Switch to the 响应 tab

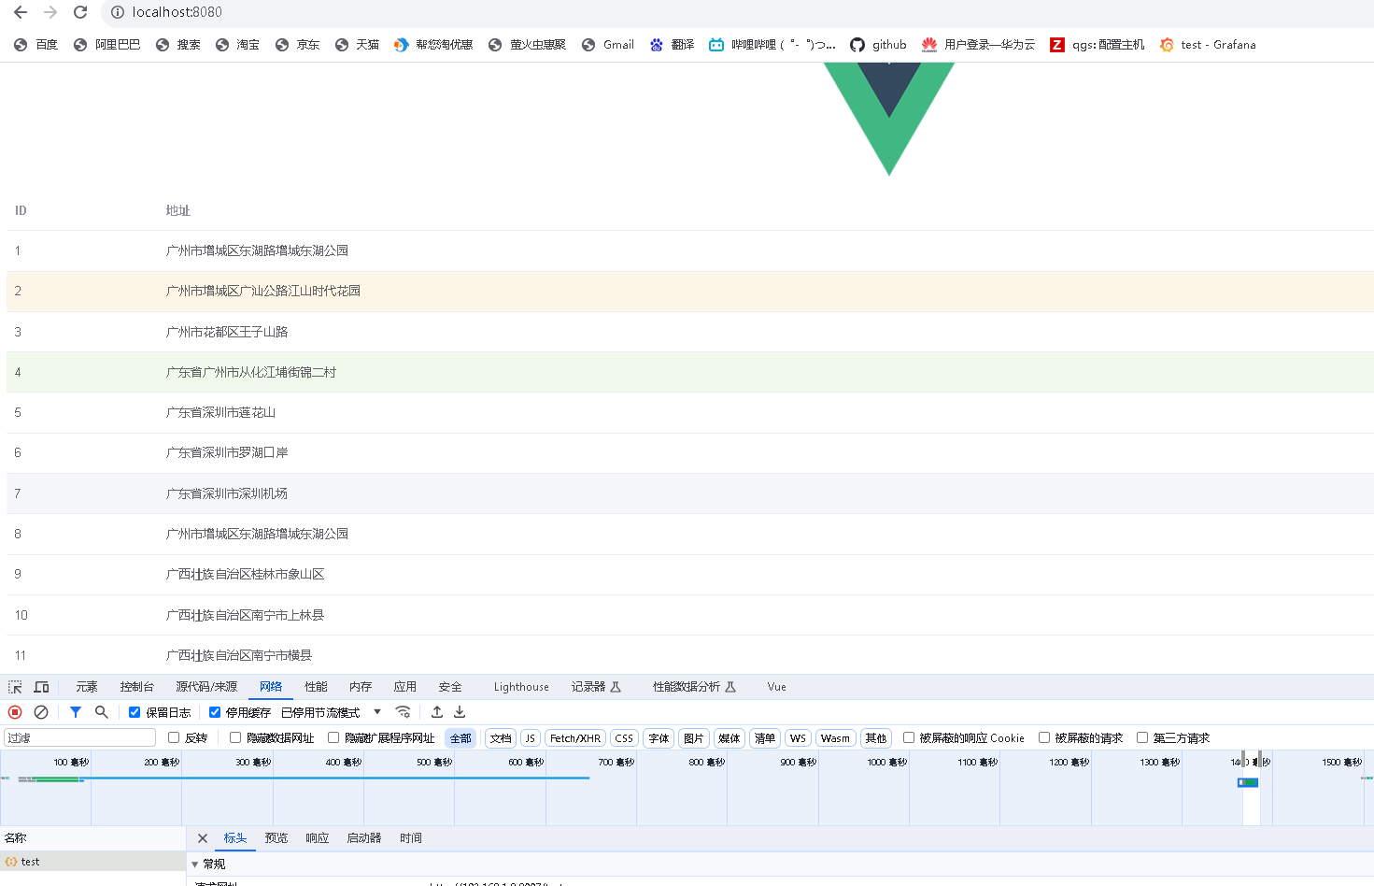[x=317, y=837]
